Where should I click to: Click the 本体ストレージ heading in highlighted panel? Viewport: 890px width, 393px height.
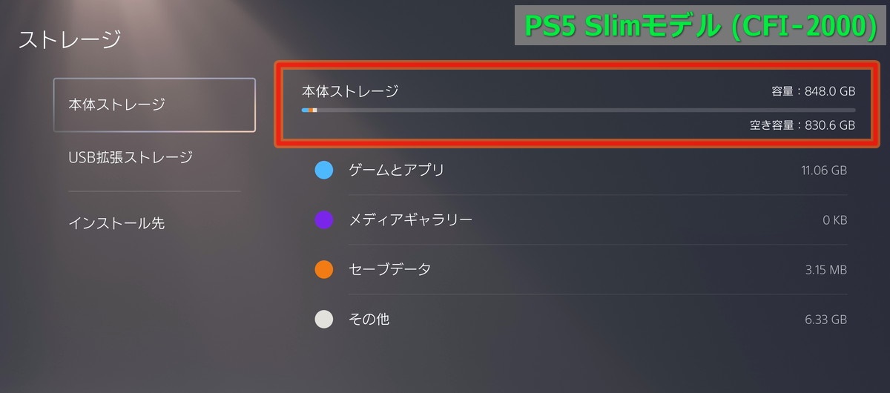[350, 91]
